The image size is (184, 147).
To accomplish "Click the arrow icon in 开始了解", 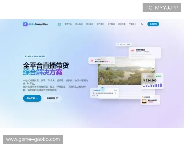I will coord(37,98).
